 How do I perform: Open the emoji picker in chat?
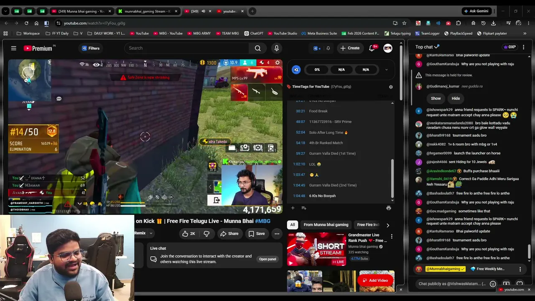click(x=493, y=284)
